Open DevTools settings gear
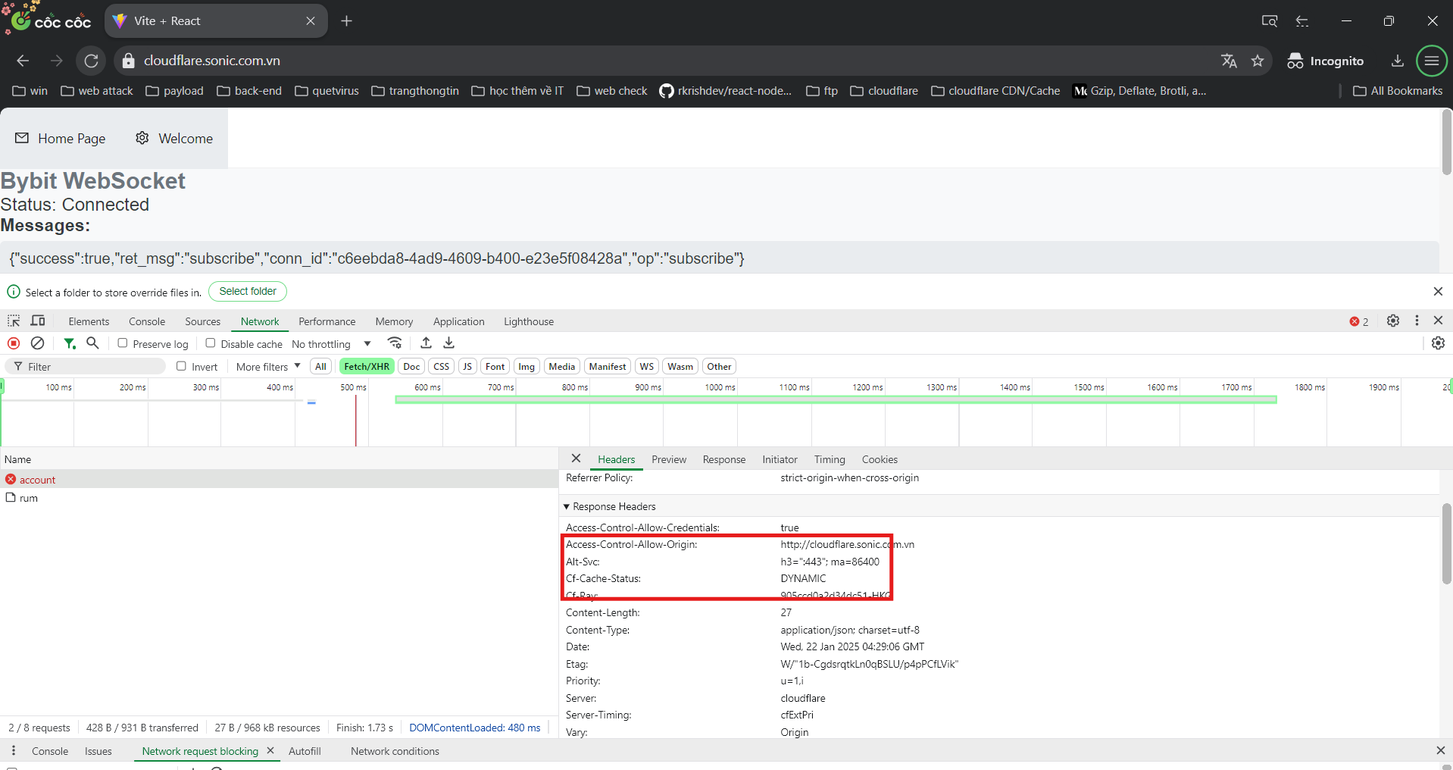 click(1392, 321)
